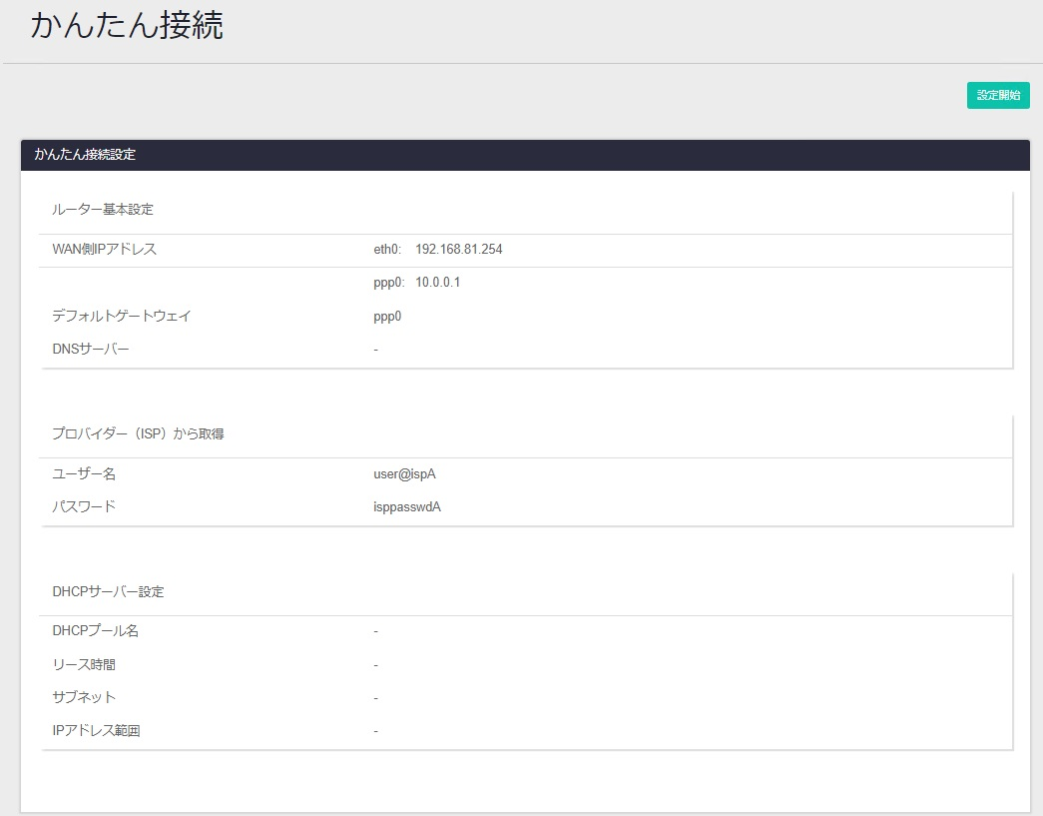Click the 設定開始 button
The image size is (1043, 816).
click(x=998, y=95)
